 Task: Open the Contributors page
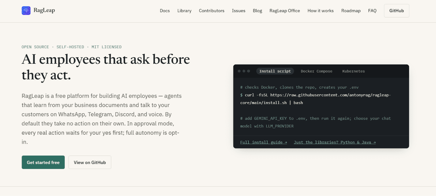tap(212, 11)
